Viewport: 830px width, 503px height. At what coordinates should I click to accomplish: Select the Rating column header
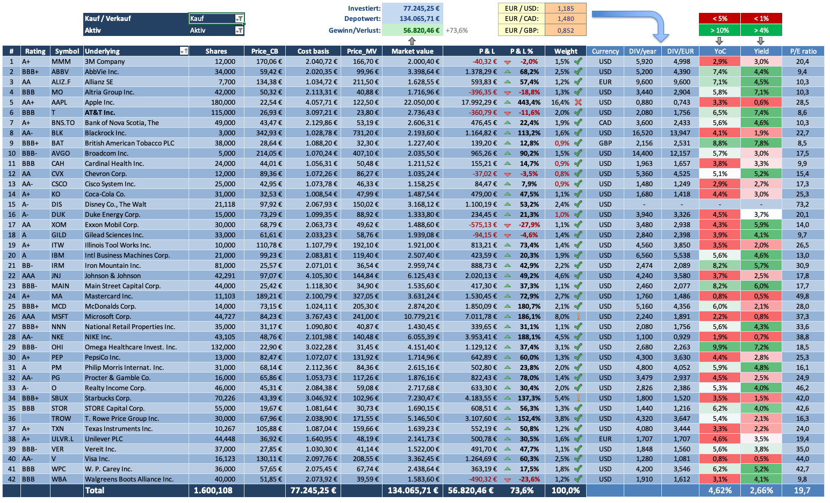pos(35,52)
